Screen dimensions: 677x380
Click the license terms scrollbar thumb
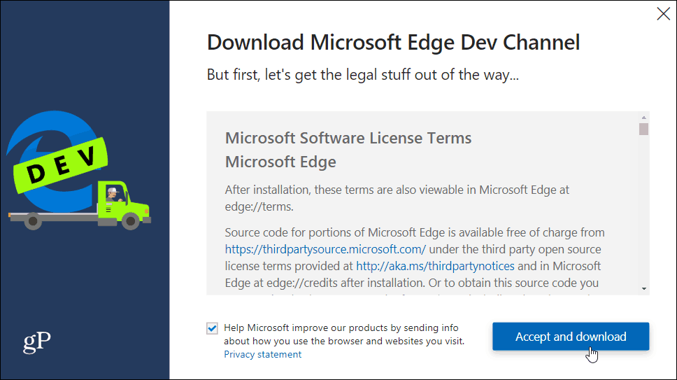[643, 129]
